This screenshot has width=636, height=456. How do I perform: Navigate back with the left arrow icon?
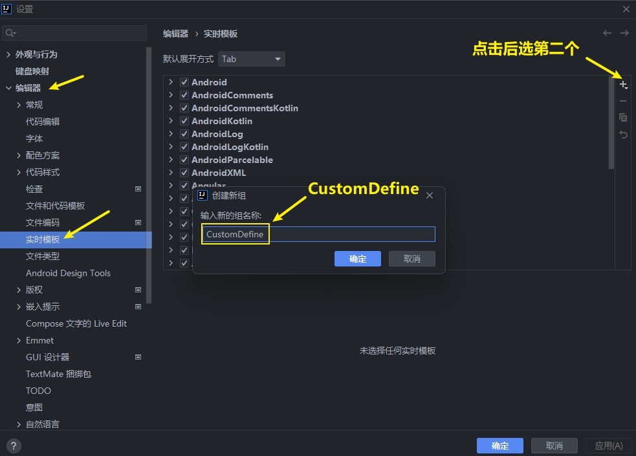(x=607, y=33)
